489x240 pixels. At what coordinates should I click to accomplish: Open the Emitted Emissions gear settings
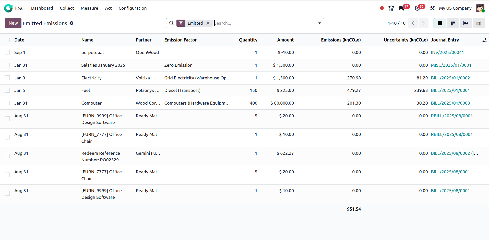click(x=71, y=23)
